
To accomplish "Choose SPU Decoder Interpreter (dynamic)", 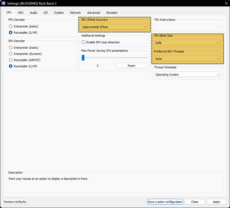I will coord(25,54).
